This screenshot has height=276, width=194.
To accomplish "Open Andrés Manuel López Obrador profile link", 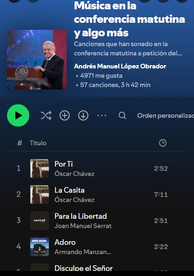I will click(120, 66).
